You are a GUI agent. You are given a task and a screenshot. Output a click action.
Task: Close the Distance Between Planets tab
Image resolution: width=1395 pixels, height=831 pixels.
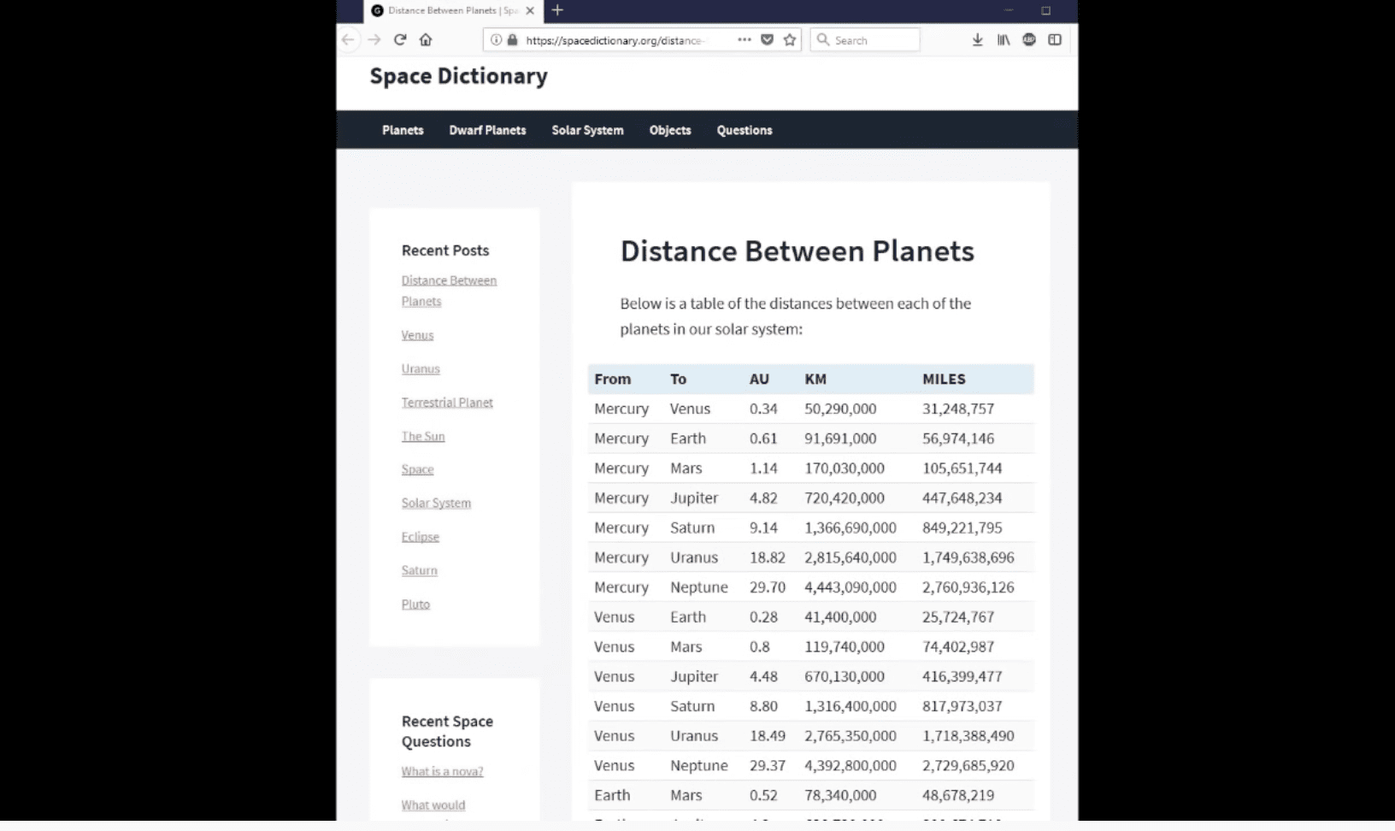click(530, 10)
